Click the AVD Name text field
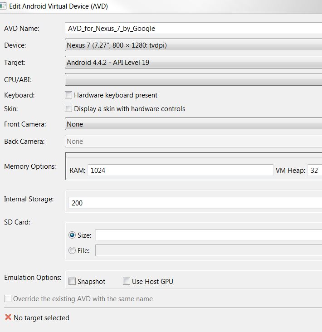The height and width of the screenshot is (332, 322). pos(193,28)
